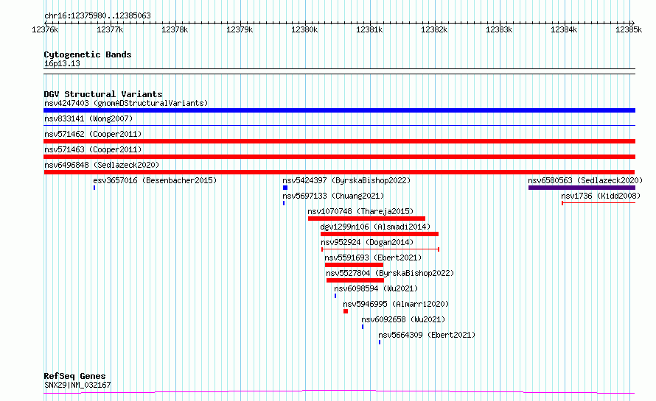This screenshot has width=656, height=401.
Task: Select the nsv5946995 (Almarri2020) label
Action: (396, 304)
